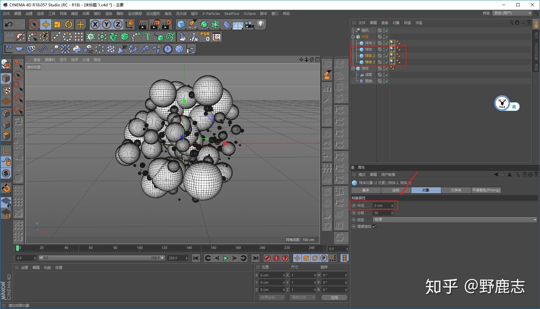Open the 模拟 menu
This screenshot has width=540, height=309.
[97, 14]
